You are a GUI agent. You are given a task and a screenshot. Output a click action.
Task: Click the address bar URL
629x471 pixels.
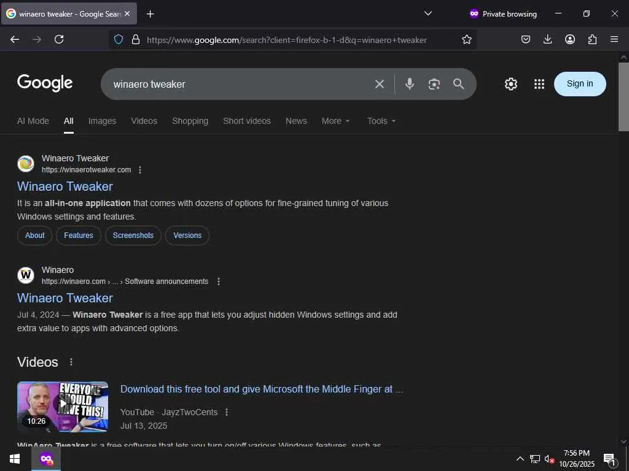coord(286,40)
